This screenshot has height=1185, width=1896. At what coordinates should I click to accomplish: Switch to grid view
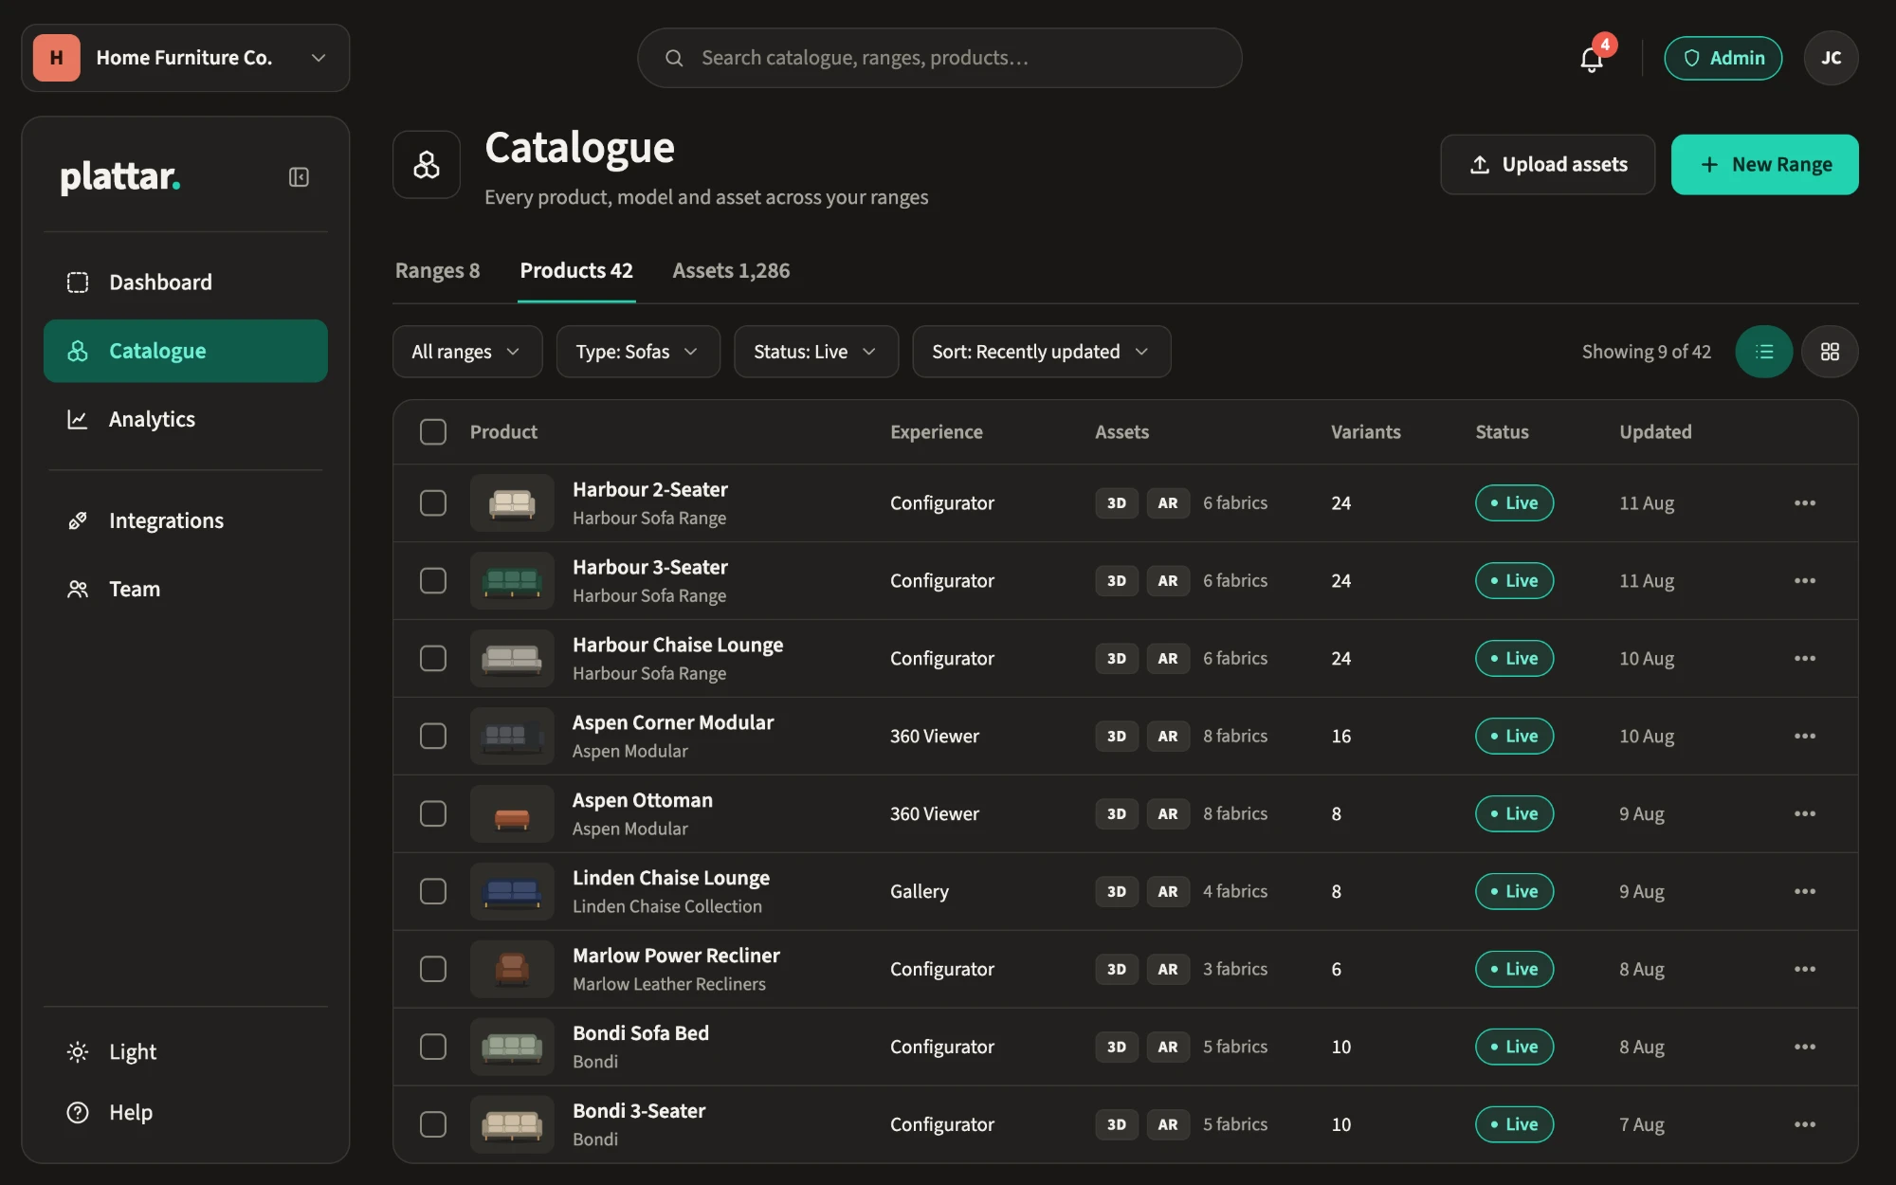point(1830,352)
